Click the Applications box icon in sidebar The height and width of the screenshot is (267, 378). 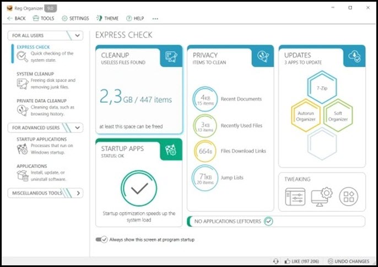(23, 175)
